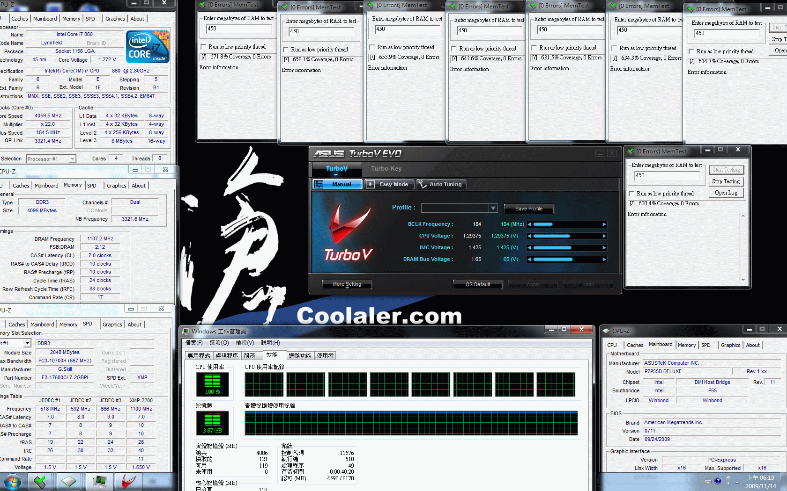
Task: Open the Turbo Key tab in TurboV EVO
Action: (386, 169)
